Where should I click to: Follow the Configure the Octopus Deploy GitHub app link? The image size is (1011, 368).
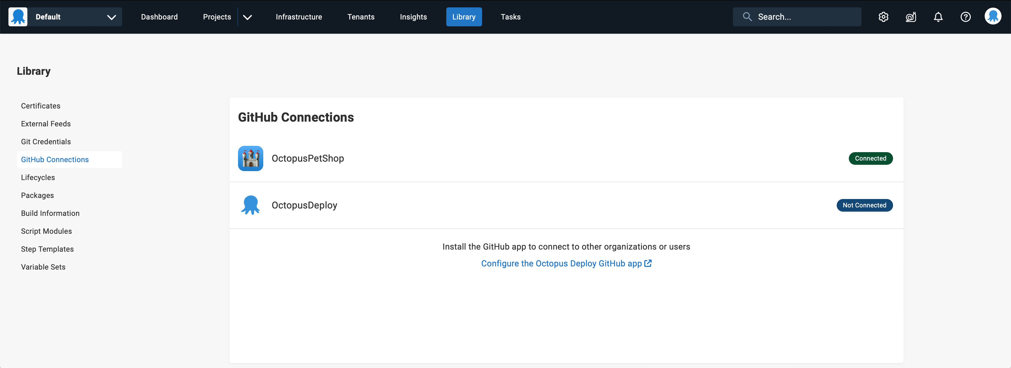click(561, 263)
